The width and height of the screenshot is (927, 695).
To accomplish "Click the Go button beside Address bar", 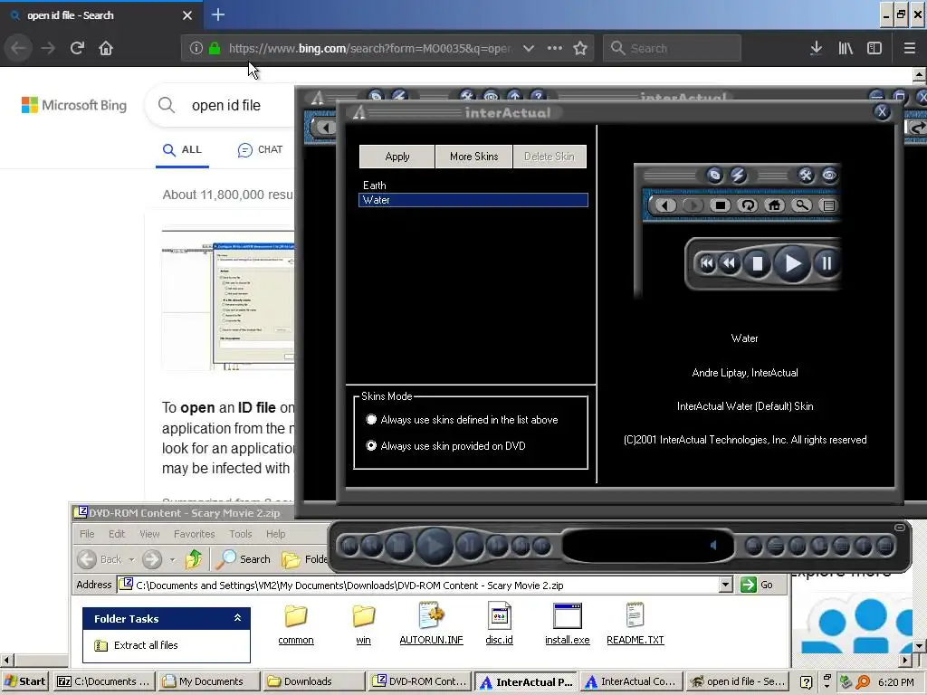I will (757, 586).
